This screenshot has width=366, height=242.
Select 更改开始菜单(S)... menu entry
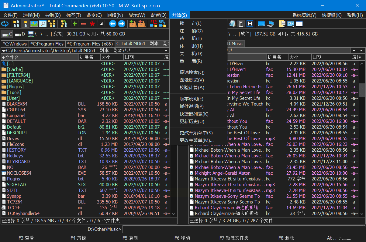click(x=198, y=133)
